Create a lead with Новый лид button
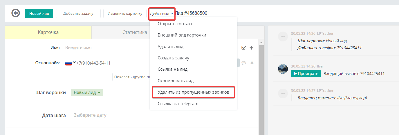The image size is (399, 135). (39, 13)
